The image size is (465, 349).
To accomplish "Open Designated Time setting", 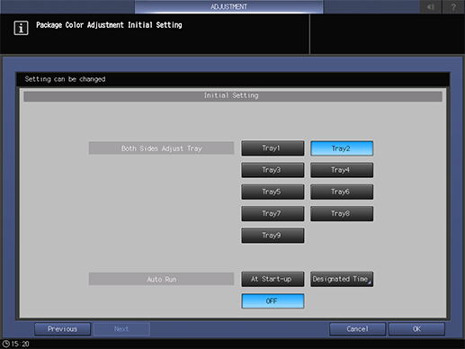I will coord(342,279).
